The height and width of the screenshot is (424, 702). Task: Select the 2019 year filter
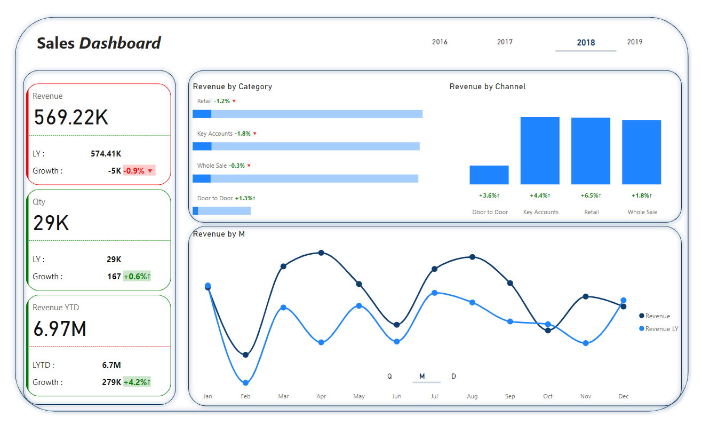tap(635, 42)
